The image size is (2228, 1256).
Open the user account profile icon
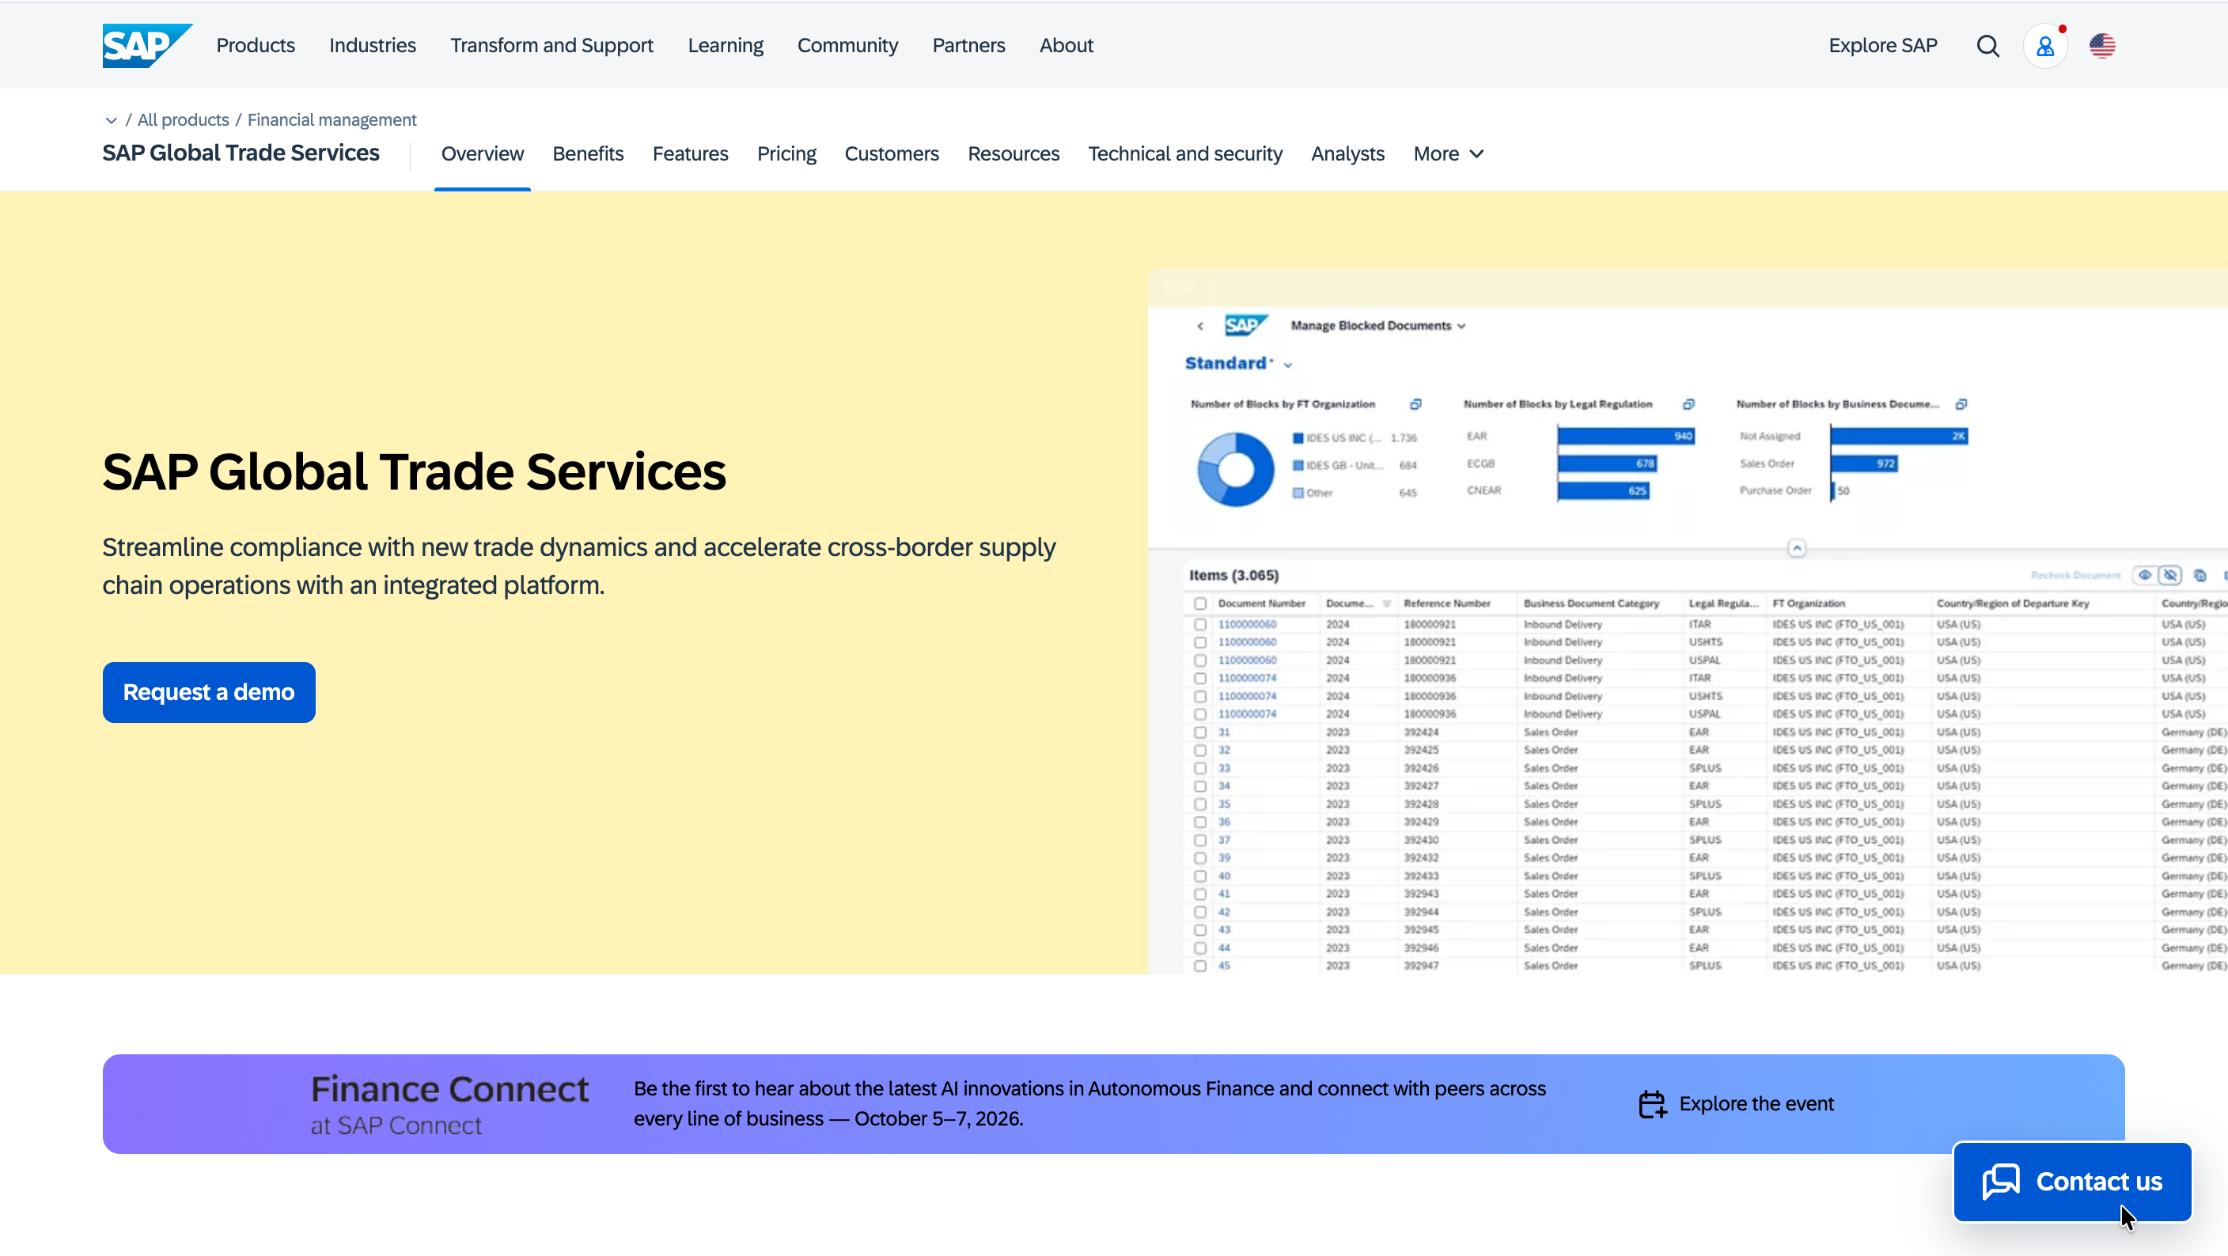[x=2044, y=46]
